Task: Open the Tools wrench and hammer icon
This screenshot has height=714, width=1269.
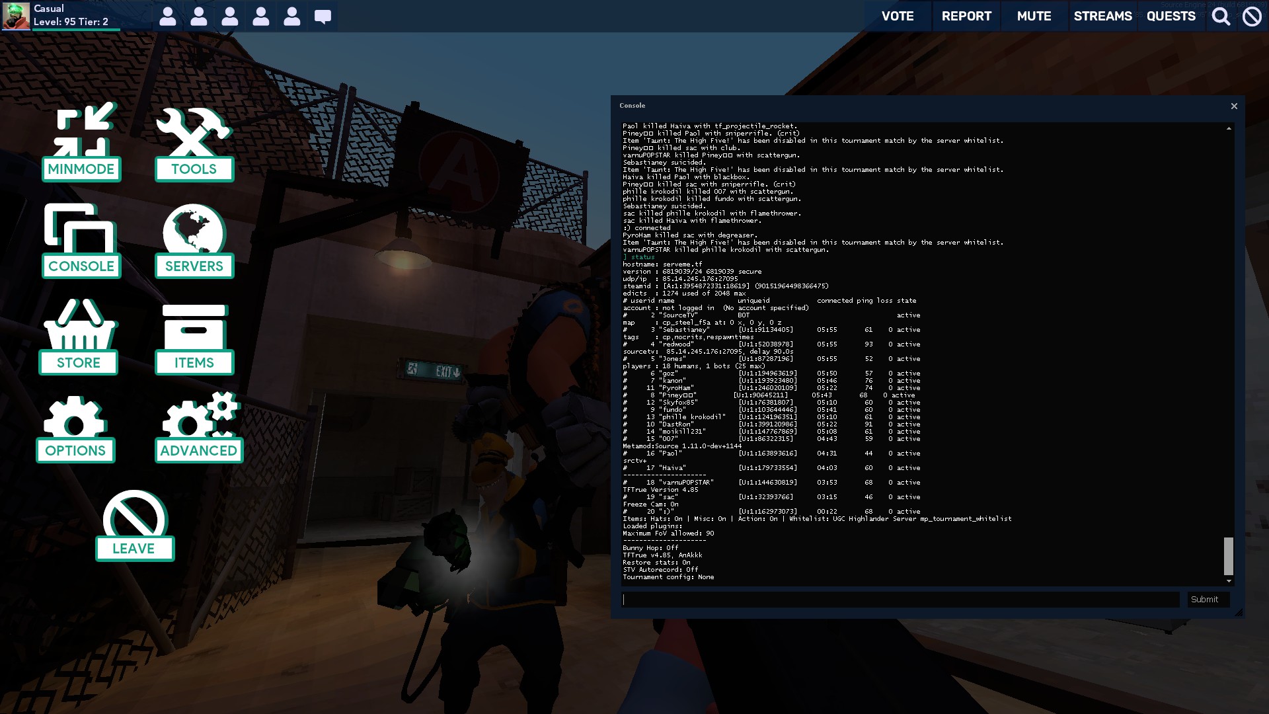Action: point(194,132)
